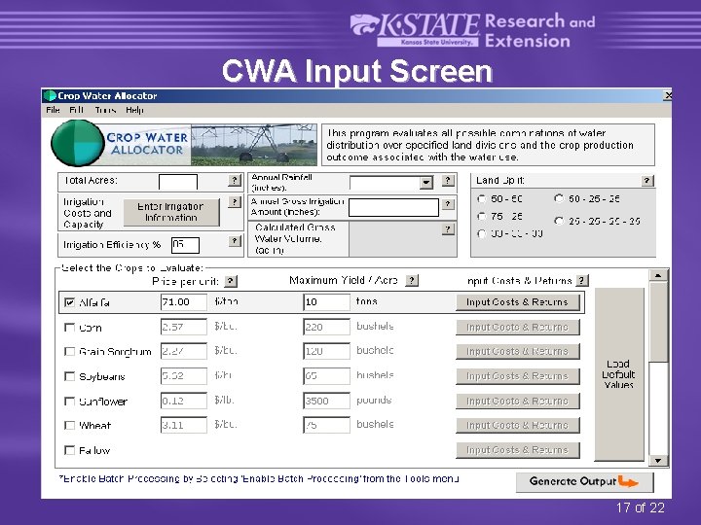Open the File menu
This screenshot has width=701, height=525.
(x=53, y=110)
